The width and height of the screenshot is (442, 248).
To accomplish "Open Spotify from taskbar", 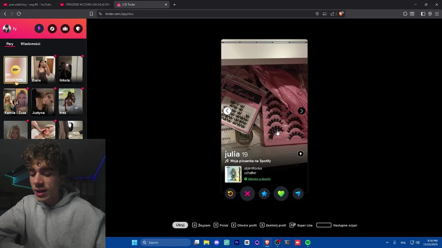I will tap(308, 242).
